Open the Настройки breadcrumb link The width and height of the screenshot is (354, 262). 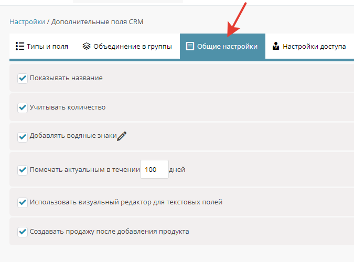pyautogui.click(x=27, y=22)
